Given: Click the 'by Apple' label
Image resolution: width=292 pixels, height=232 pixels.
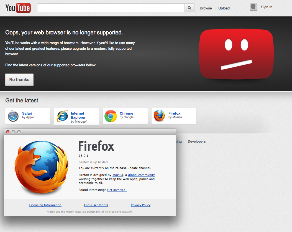Looking at the screenshot, I should [x=28, y=117].
